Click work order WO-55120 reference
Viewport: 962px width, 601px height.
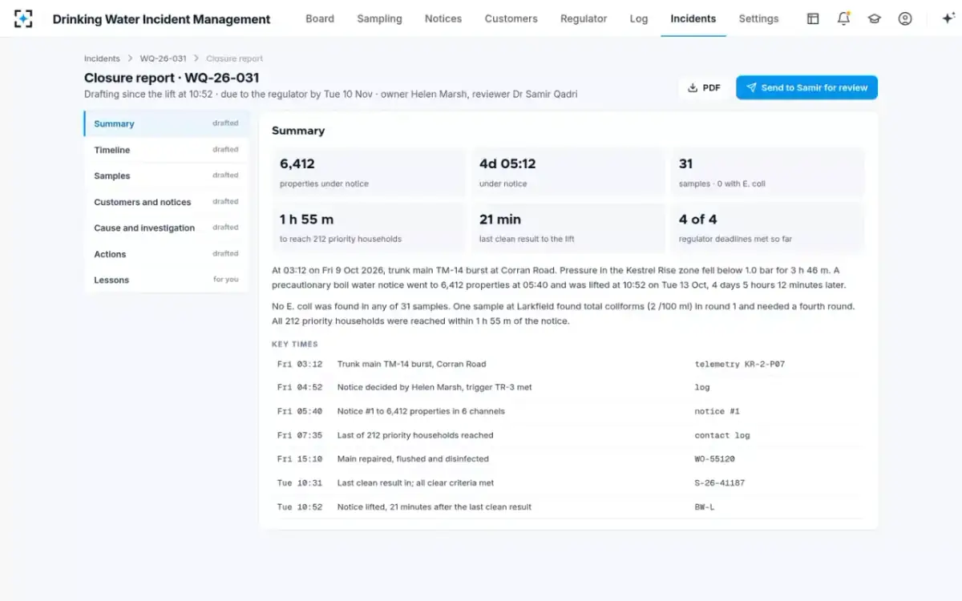714,459
